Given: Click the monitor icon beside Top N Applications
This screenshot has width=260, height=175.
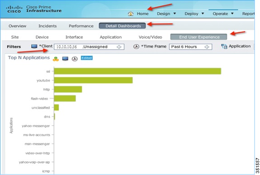Looking at the screenshot, I should tap(65, 59).
